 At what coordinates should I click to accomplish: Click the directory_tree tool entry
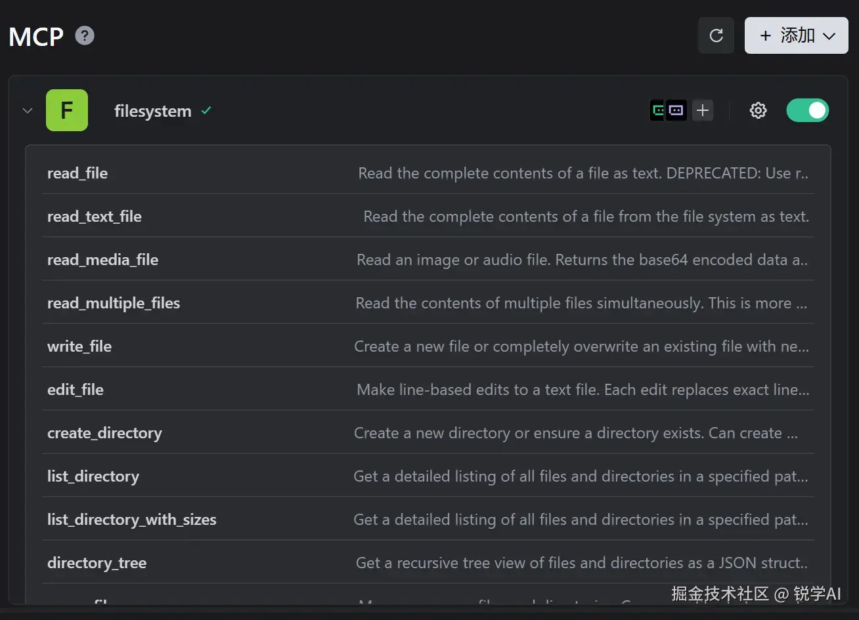coord(97,563)
